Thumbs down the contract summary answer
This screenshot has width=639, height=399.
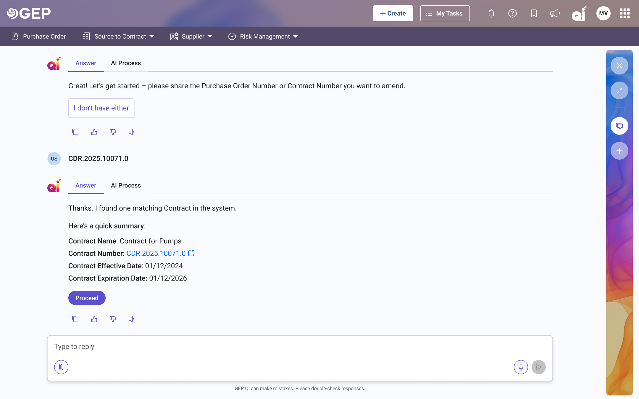(113, 319)
